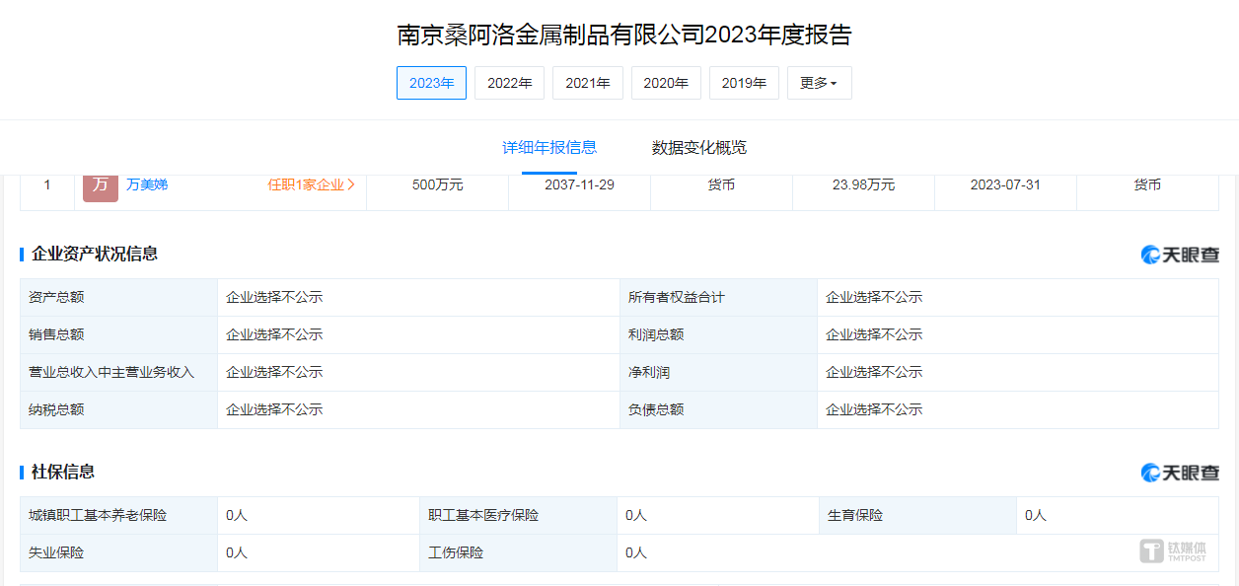Open the 2021年 annual report
Image resolution: width=1239 pixels, height=586 pixels.
pyautogui.click(x=587, y=83)
